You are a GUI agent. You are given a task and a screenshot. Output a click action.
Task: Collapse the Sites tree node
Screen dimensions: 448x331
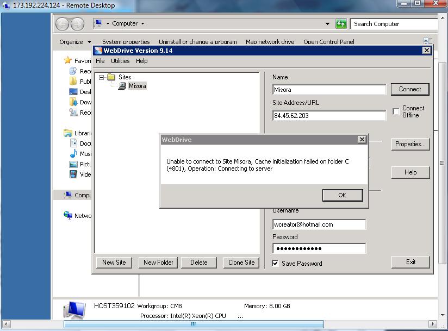101,77
